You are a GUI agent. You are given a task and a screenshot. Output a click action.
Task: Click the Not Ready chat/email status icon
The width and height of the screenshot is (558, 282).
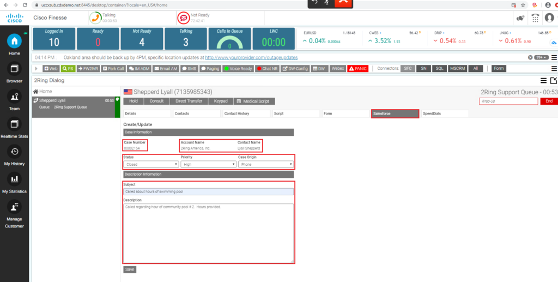click(184, 17)
